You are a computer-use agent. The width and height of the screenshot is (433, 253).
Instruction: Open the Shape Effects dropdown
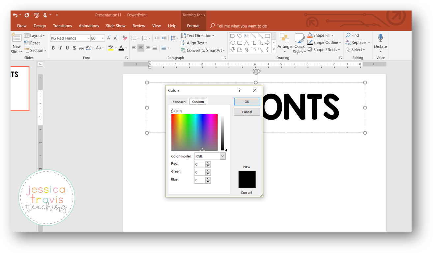(x=324, y=50)
